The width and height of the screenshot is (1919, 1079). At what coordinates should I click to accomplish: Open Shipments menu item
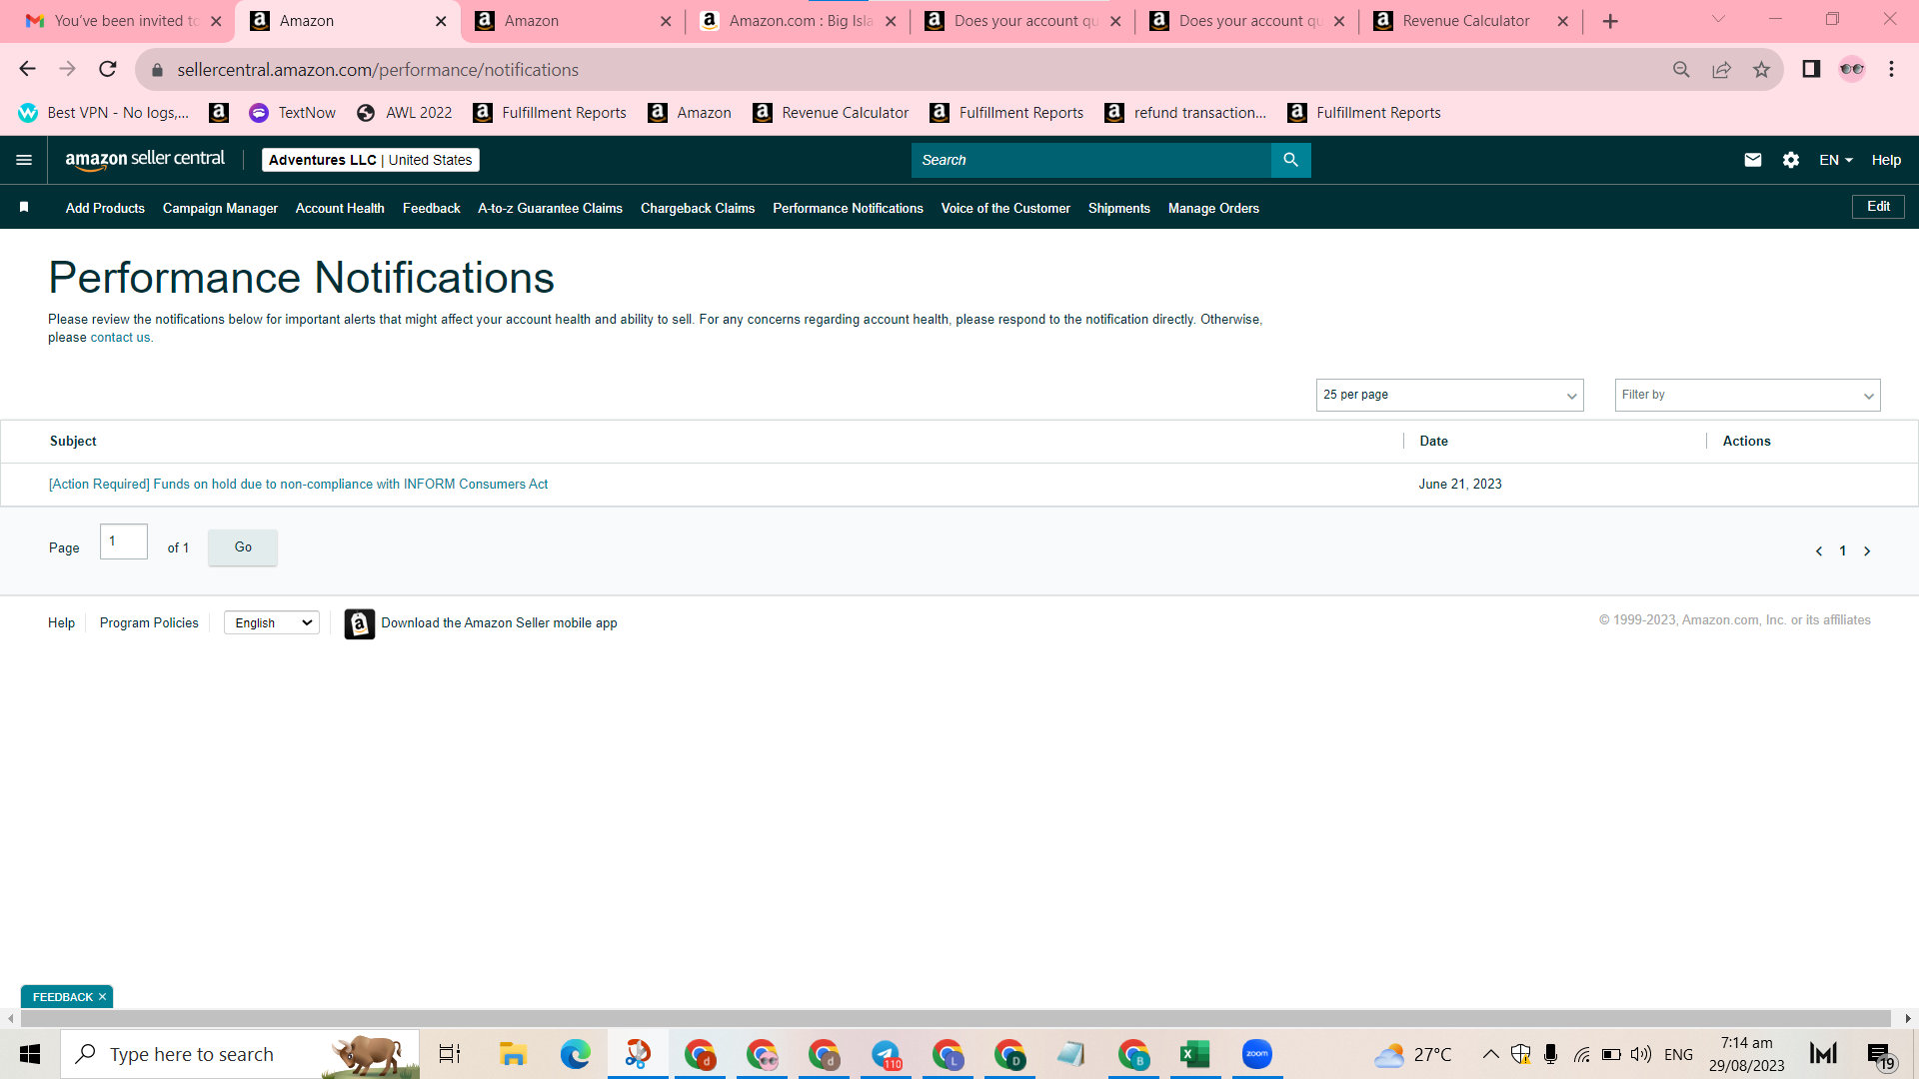(x=1118, y=208)
